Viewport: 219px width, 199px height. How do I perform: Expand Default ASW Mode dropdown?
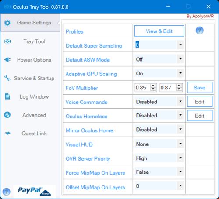tap(180, 59)
